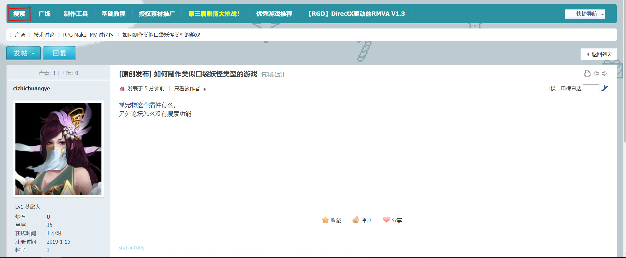The image size is (626, 258).
Task: Open the RGD DirectX驱动的RMVA V1.3 link
Action: 356,14
